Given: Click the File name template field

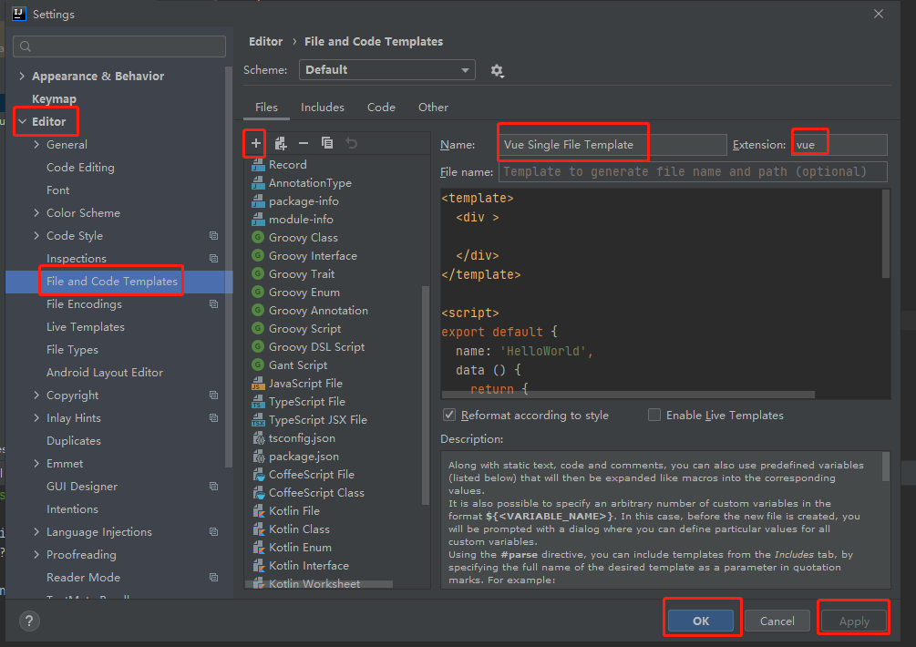Looking at the screenshot, I should 693,171.
